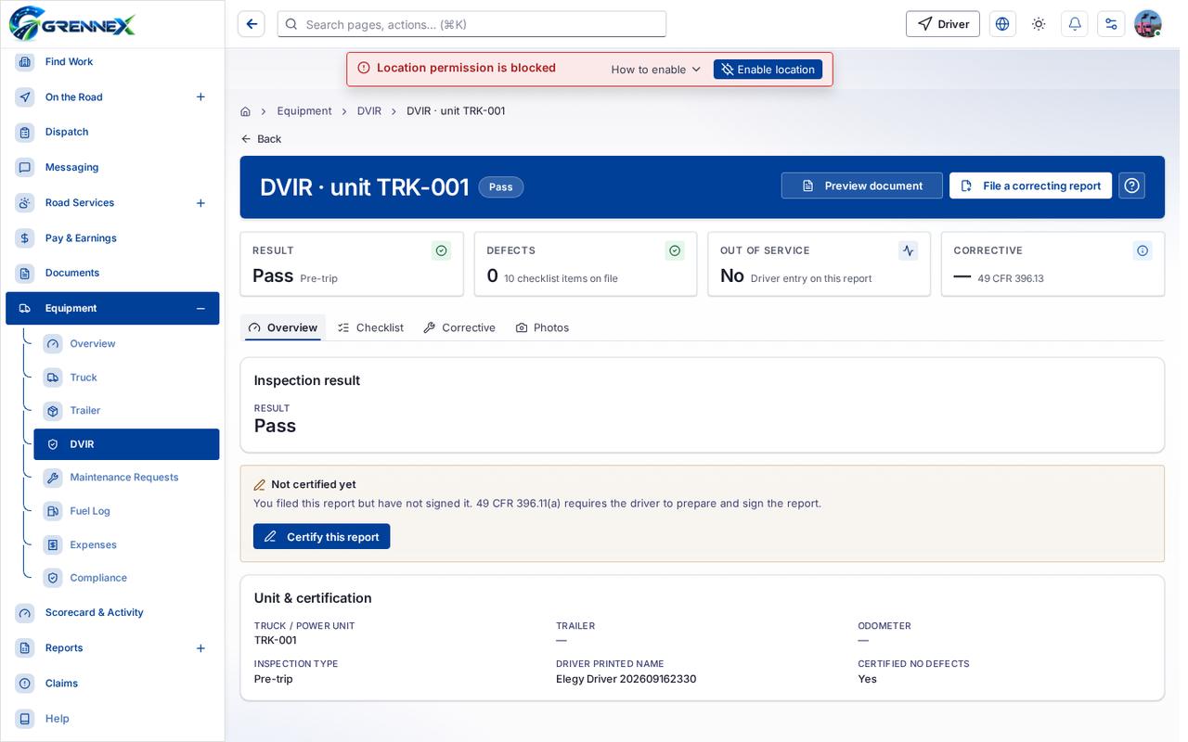1188x742 pixels.
Task: Click the Find Work sidebar icon
Action: [25, 62]
